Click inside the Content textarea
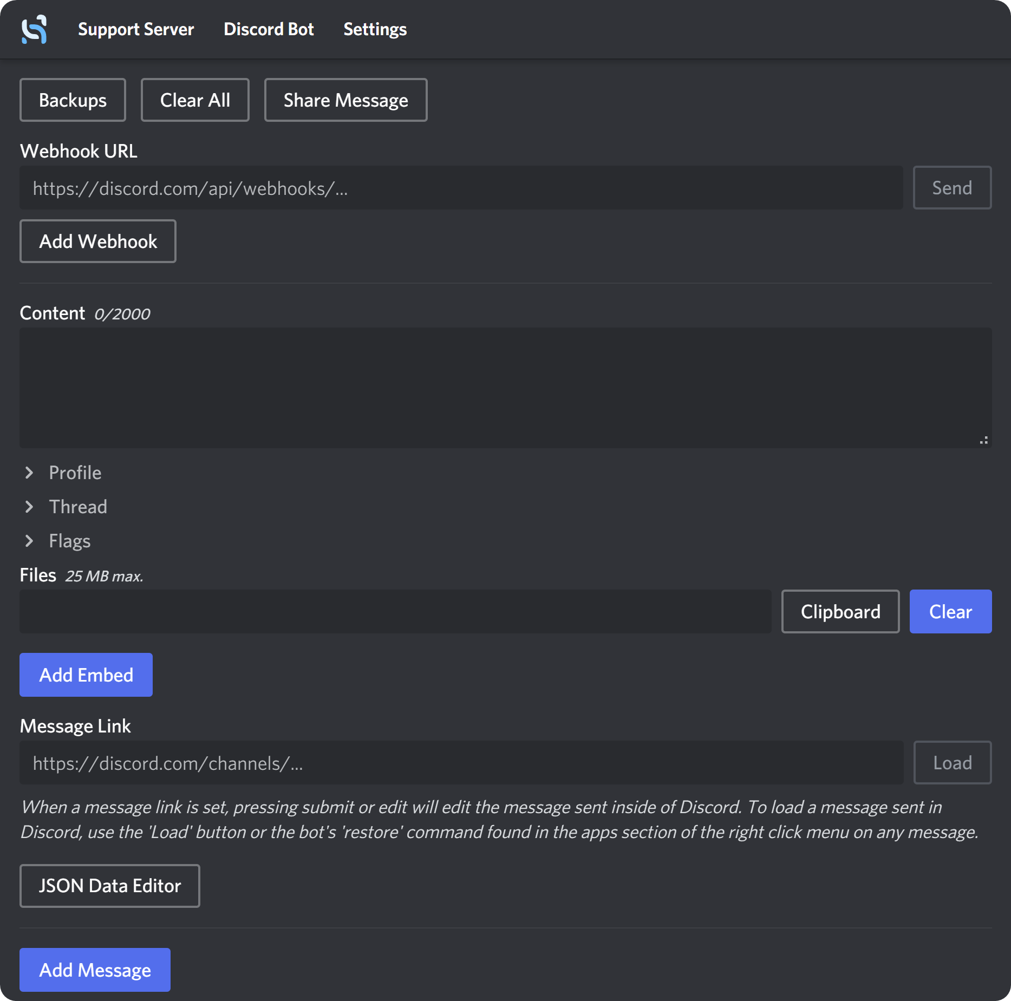This screenshot has height=1001, width=1011. click(504, 388)
